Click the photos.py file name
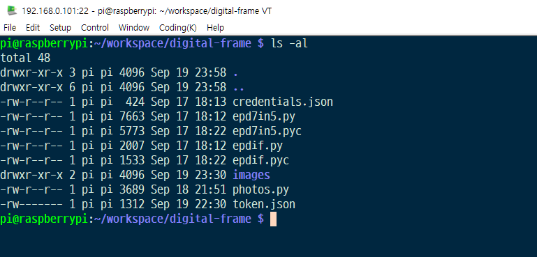The width and height of the screenshot is (537, 257). (260, 189)
